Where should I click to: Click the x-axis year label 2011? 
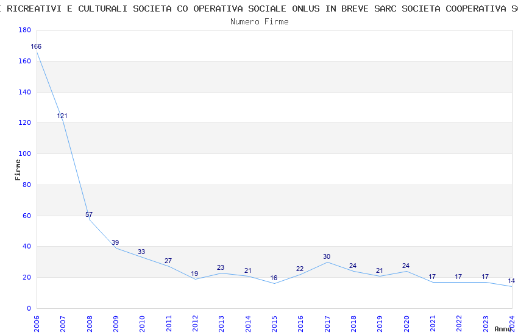(x=169, y=324)
